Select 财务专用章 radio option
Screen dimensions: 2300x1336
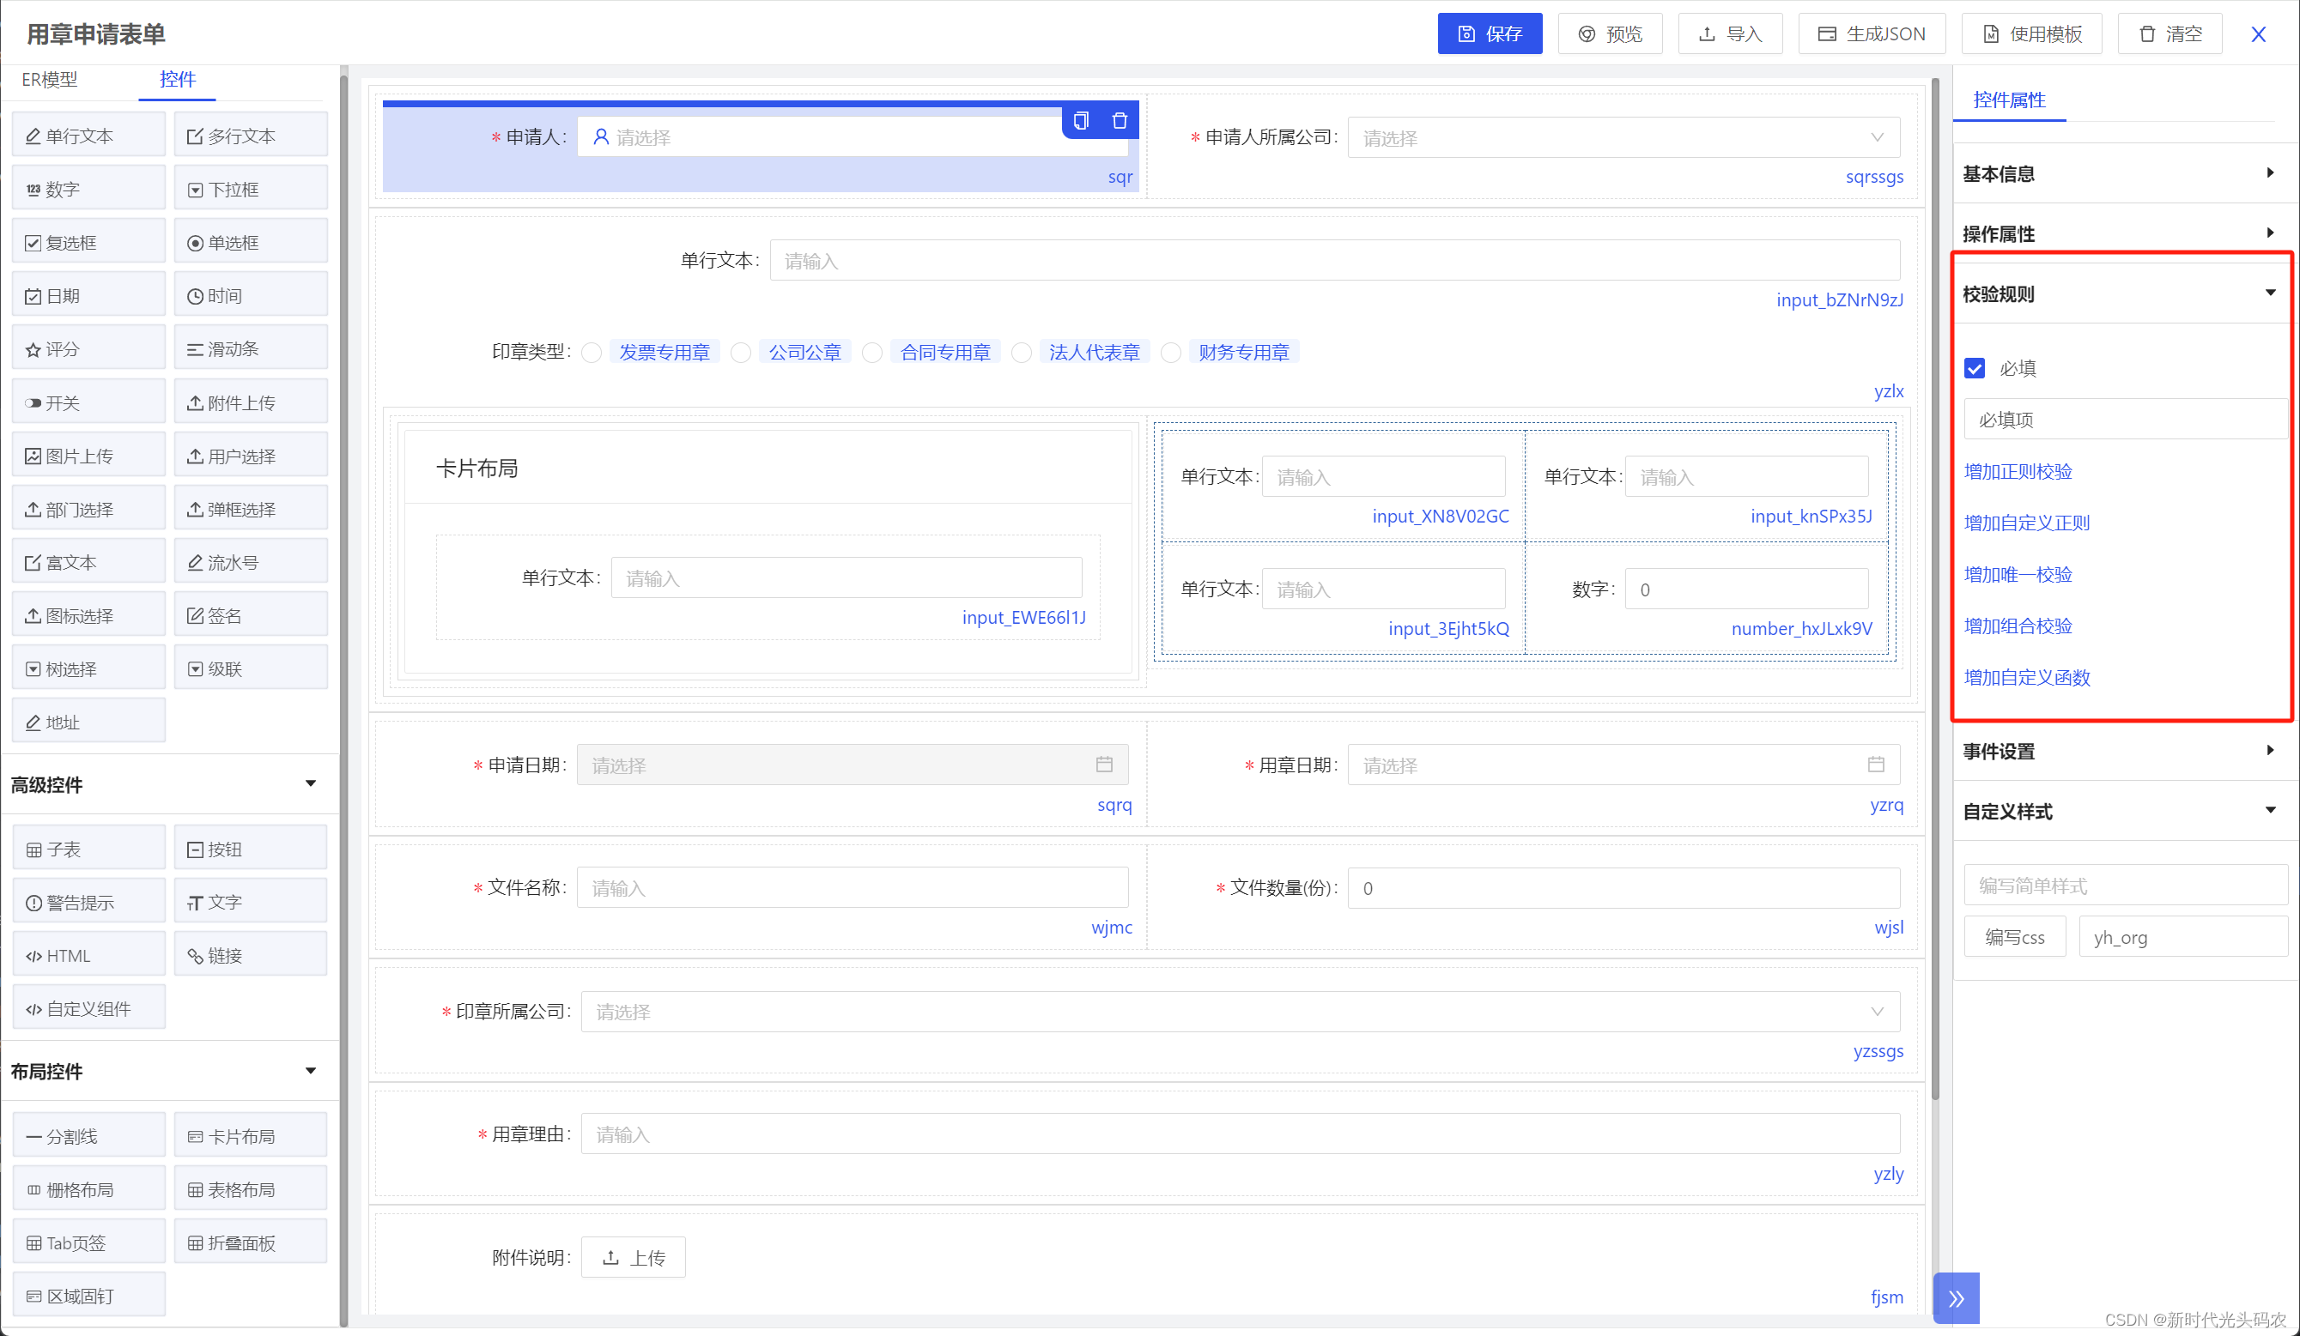[1171, 353]
